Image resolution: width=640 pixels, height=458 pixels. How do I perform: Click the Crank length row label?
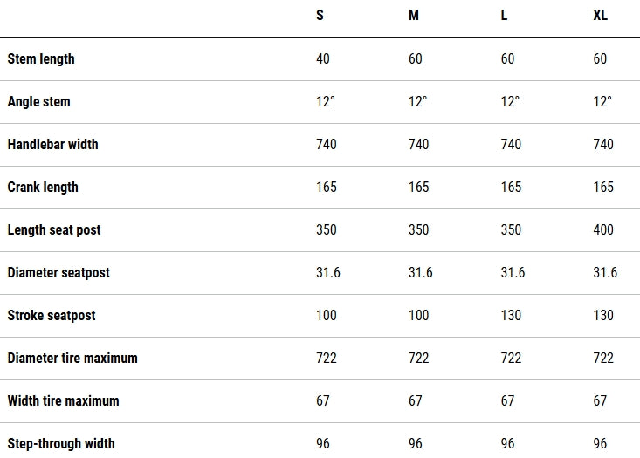[x=43, y=188]
